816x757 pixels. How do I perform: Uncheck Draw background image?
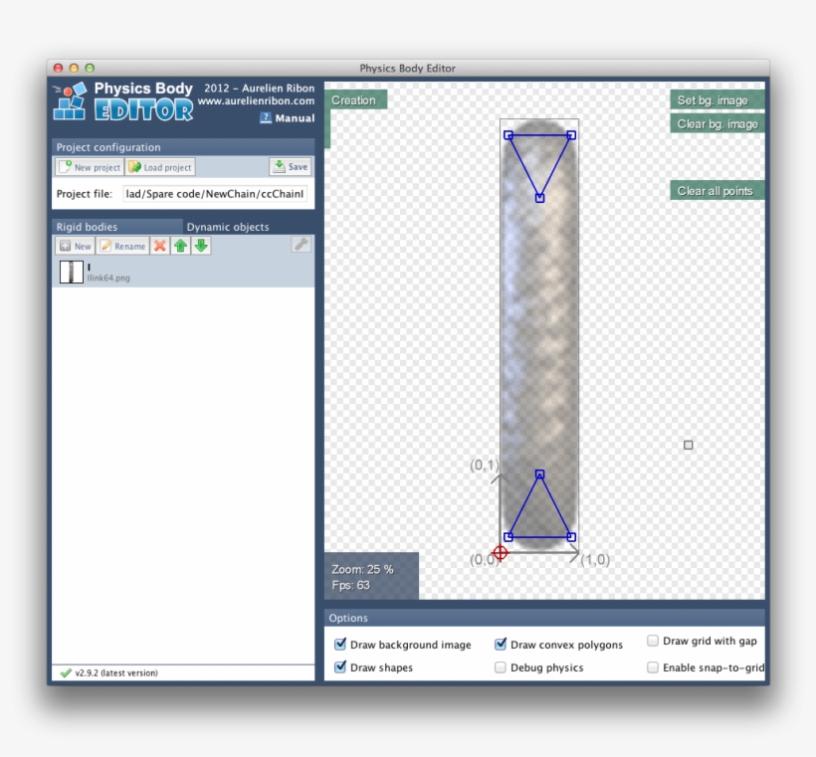pyautogui.click(x=340, y=645)
